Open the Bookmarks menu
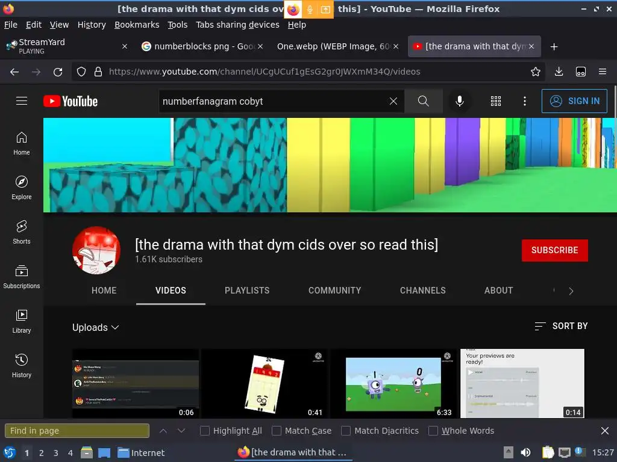 click(137, 25)
